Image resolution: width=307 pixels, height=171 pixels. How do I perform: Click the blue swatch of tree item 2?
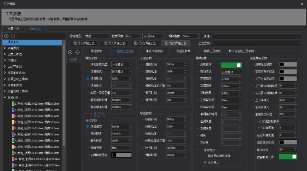pos(13,110)
